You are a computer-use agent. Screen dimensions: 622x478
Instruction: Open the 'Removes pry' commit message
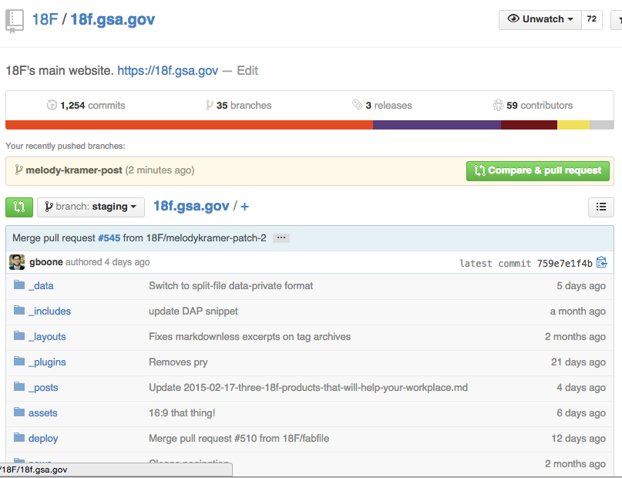pyautogui.click(x=178, y=362)
